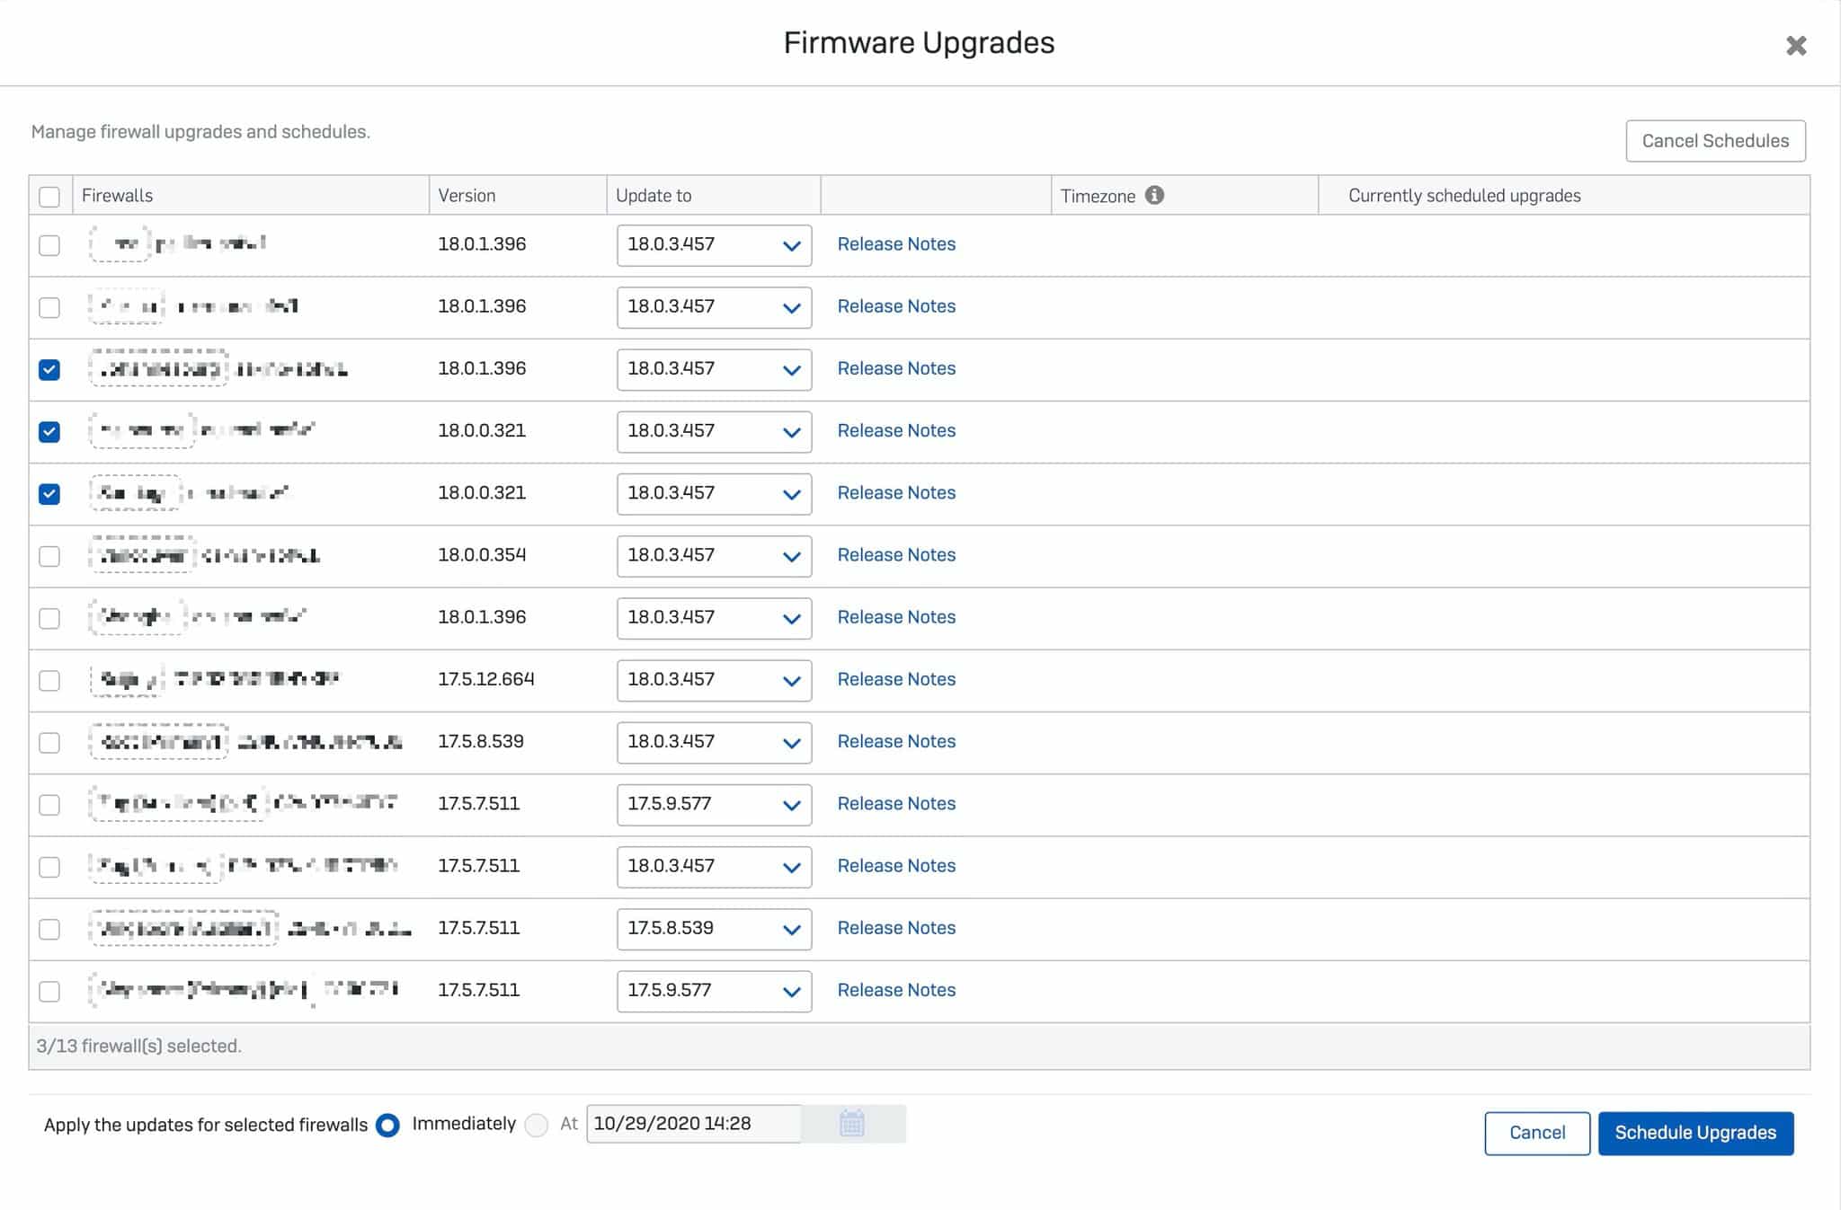Check the 17.5.12.664 firewall row checkbox
1841x1210 pixels.
click(x=49, y=680)
